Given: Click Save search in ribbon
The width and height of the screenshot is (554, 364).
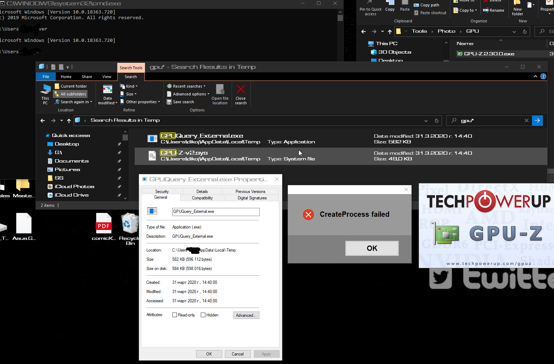Looking at the screenshot, I should coord(181,102).
